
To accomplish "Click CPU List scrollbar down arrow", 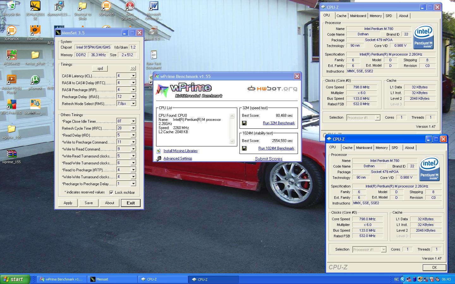I will tap(232, 141).
